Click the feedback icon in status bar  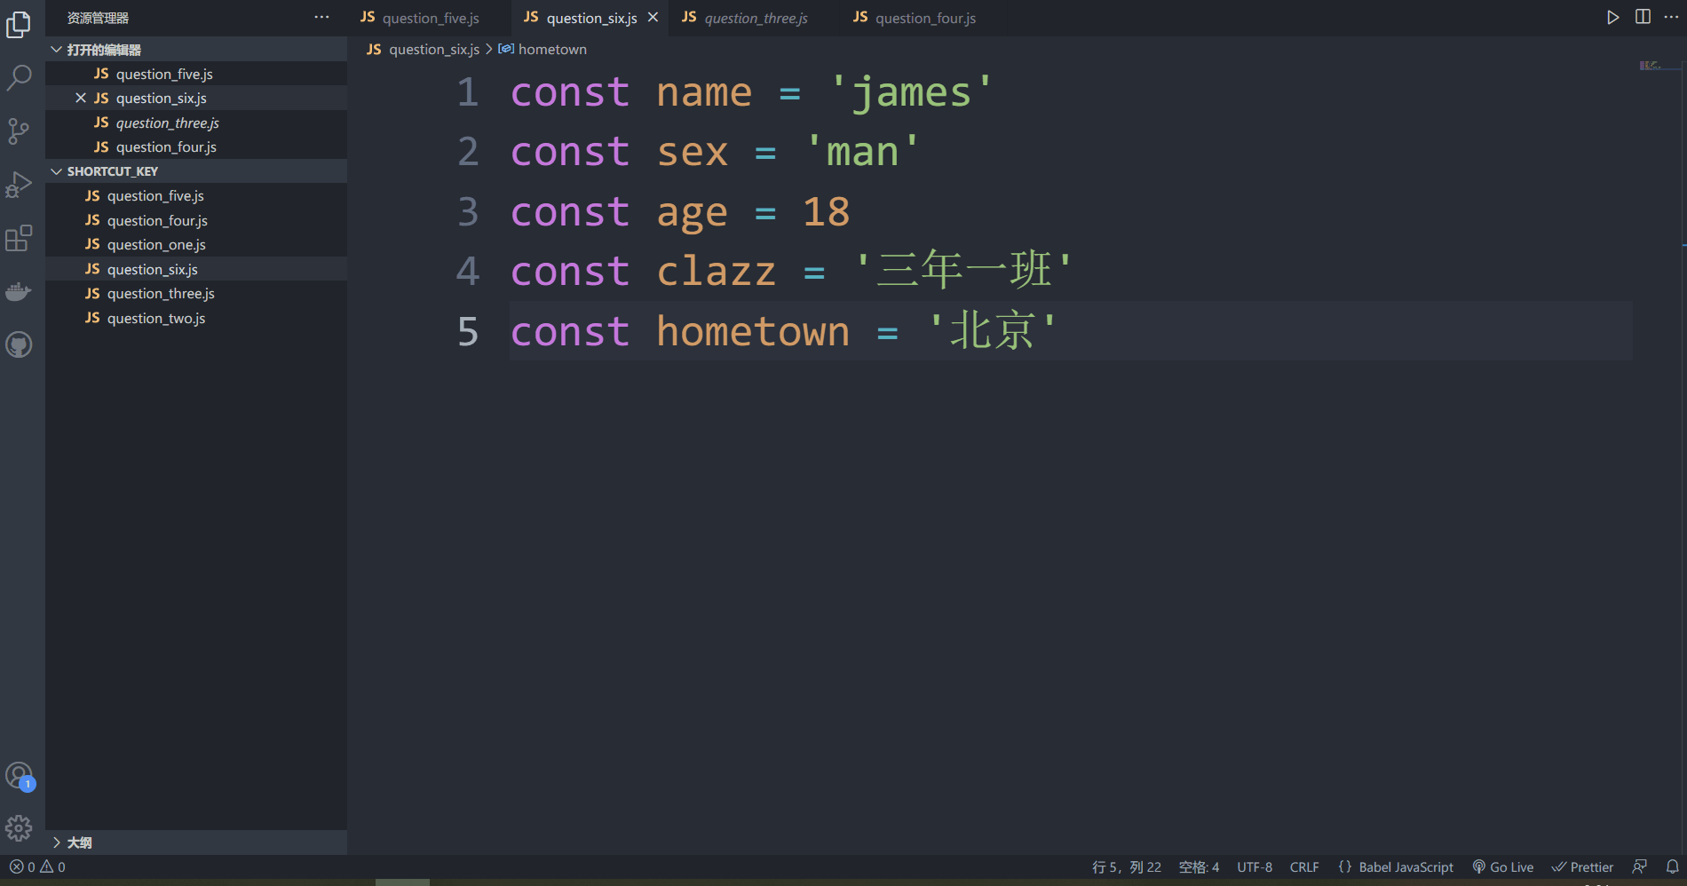(x=1640, y=867)
